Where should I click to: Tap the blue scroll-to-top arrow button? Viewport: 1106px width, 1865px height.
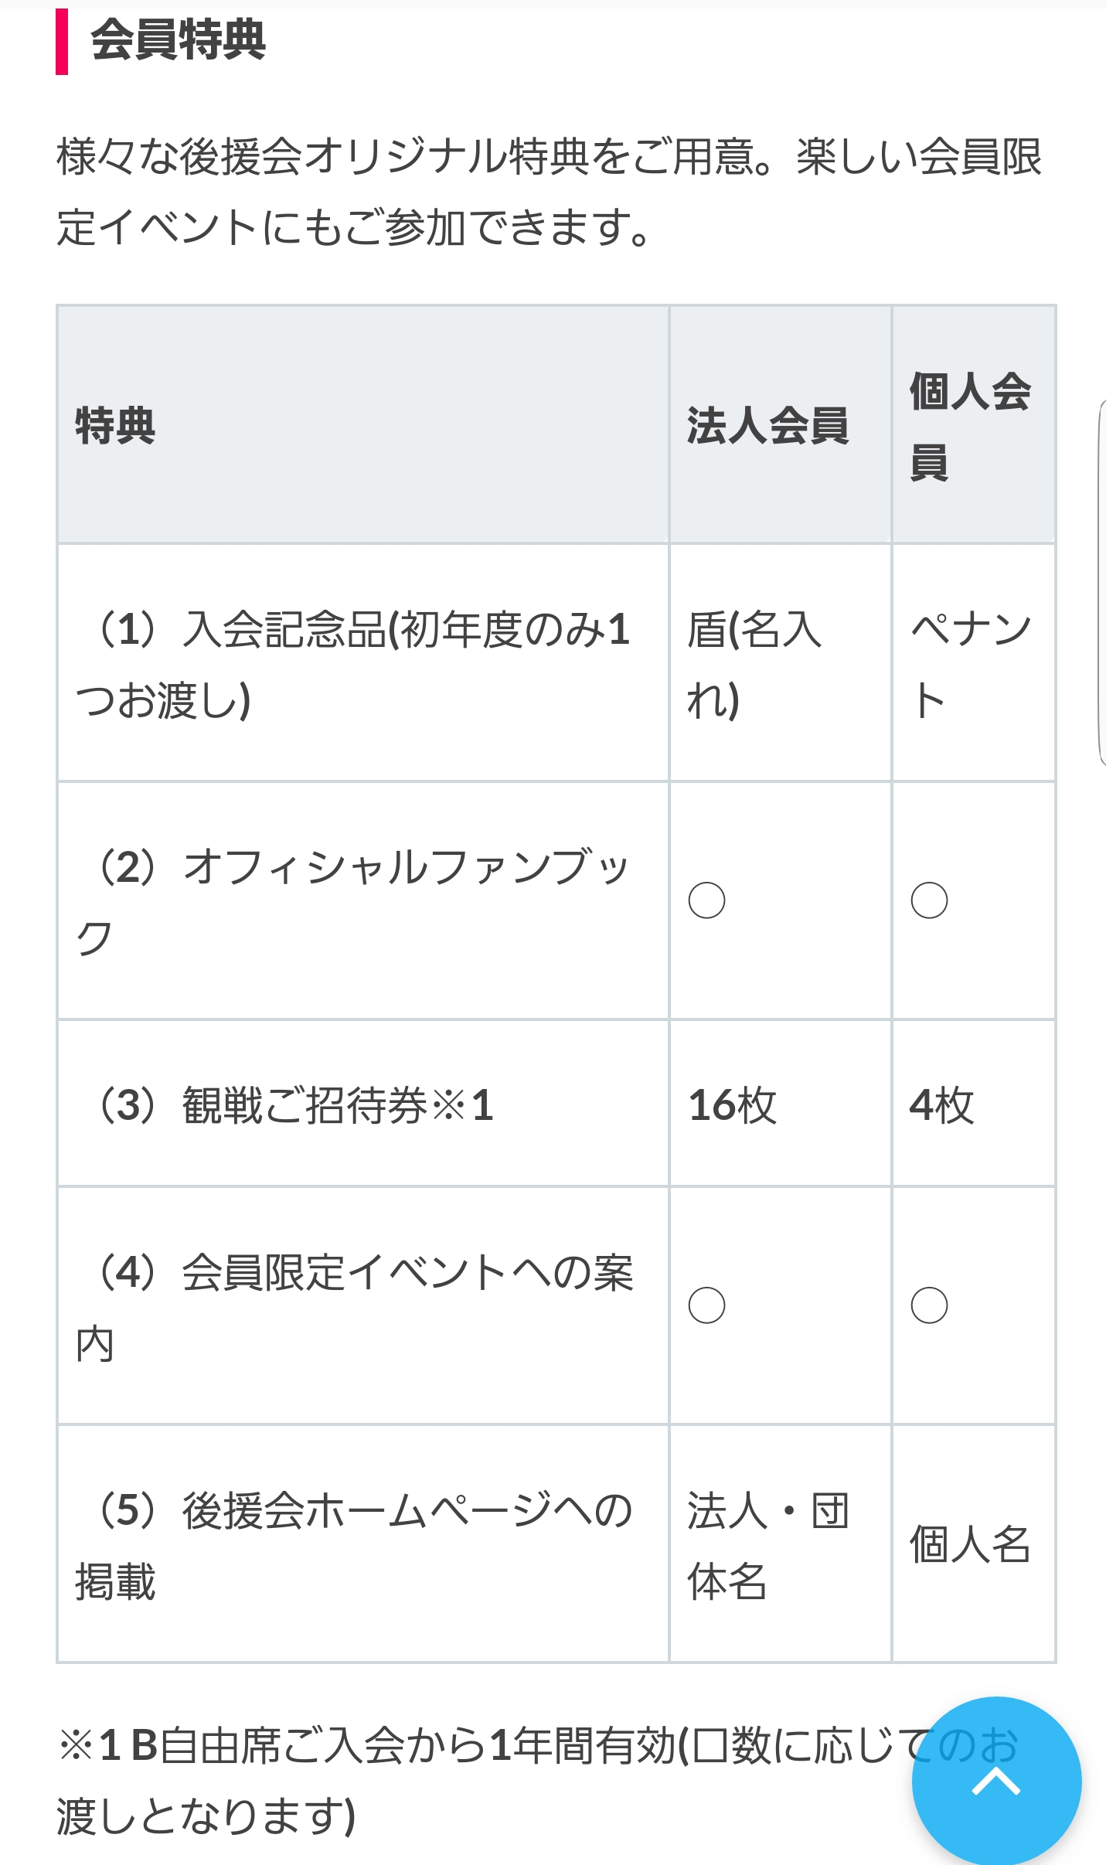coord(996,1781)
